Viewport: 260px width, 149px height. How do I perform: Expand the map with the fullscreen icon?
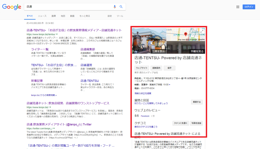coord(202,31)
